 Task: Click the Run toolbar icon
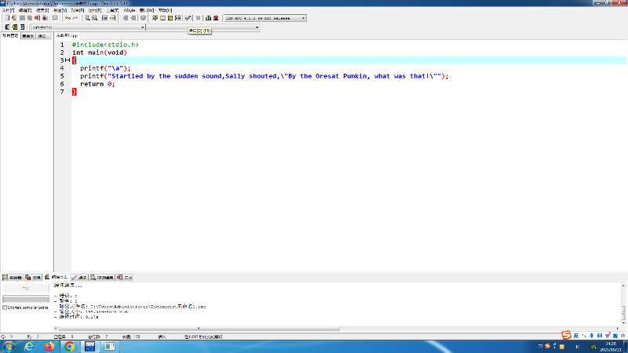162,18
